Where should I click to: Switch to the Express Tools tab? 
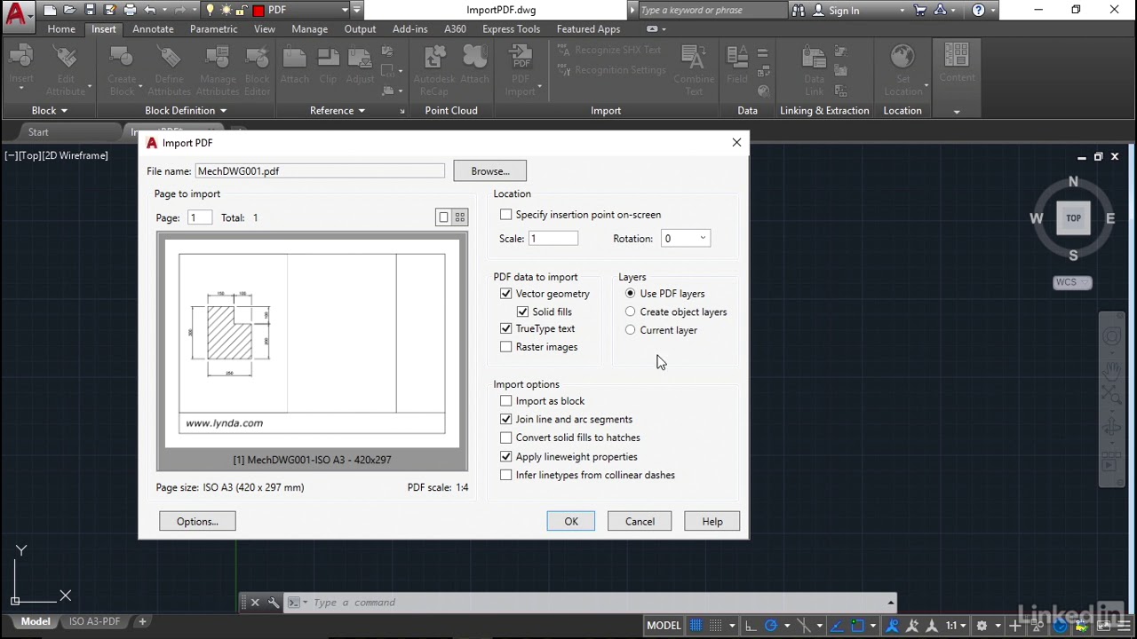(x=511, y=28)
